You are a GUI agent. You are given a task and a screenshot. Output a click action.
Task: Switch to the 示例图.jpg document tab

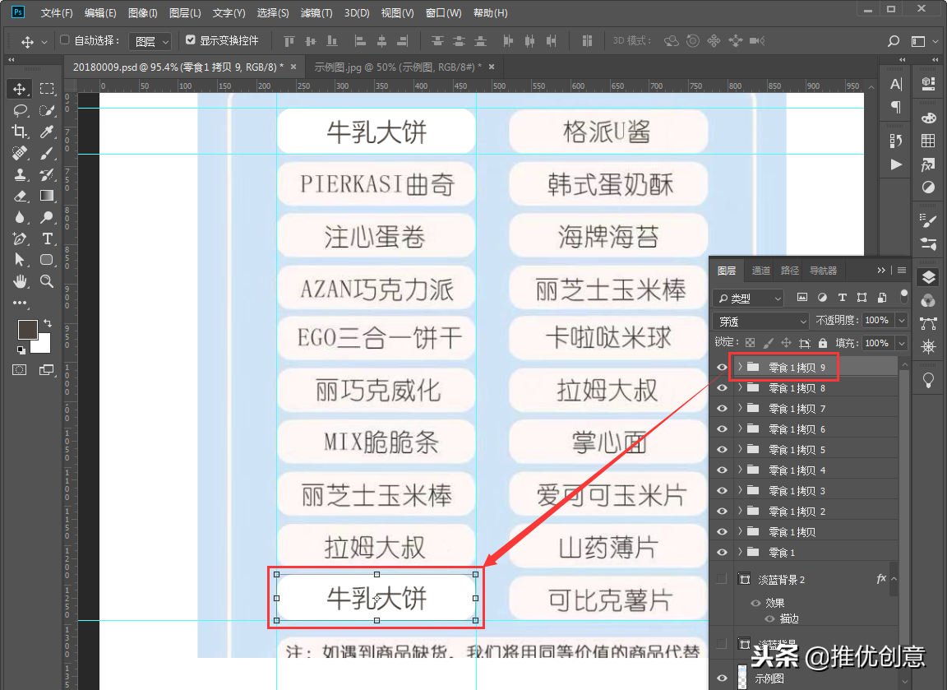pos(398,67)
